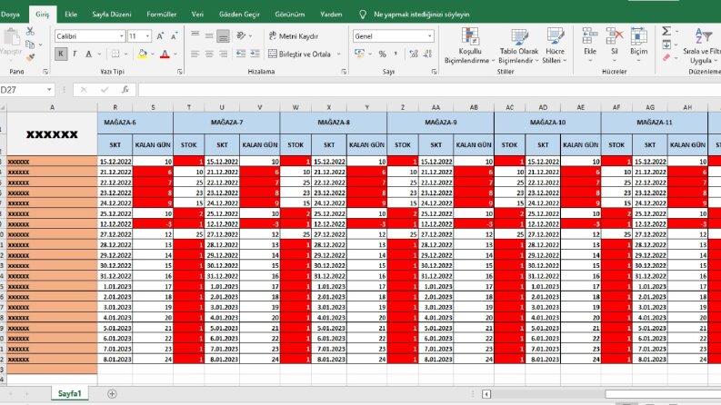Select the Sayfa1 sheet tab
The height and width of the screenshot is (405, 721).
coord(69,393)
